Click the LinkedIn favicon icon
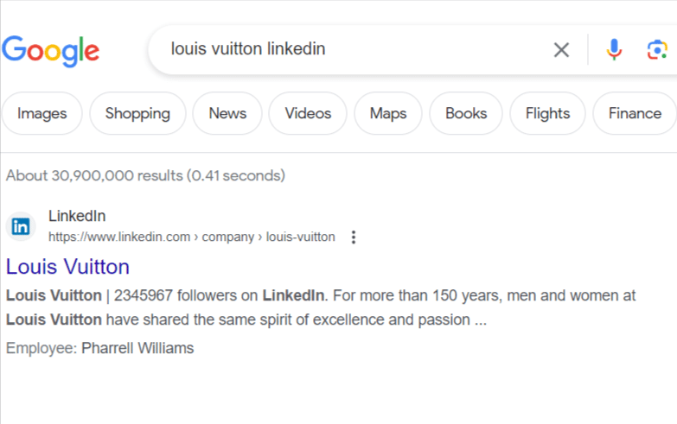This screenshot has height=424, width=677. pyautogui.click(x=21, y=227)
